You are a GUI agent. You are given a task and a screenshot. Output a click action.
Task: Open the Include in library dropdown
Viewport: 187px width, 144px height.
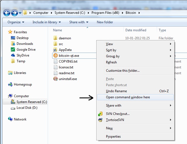47,22
